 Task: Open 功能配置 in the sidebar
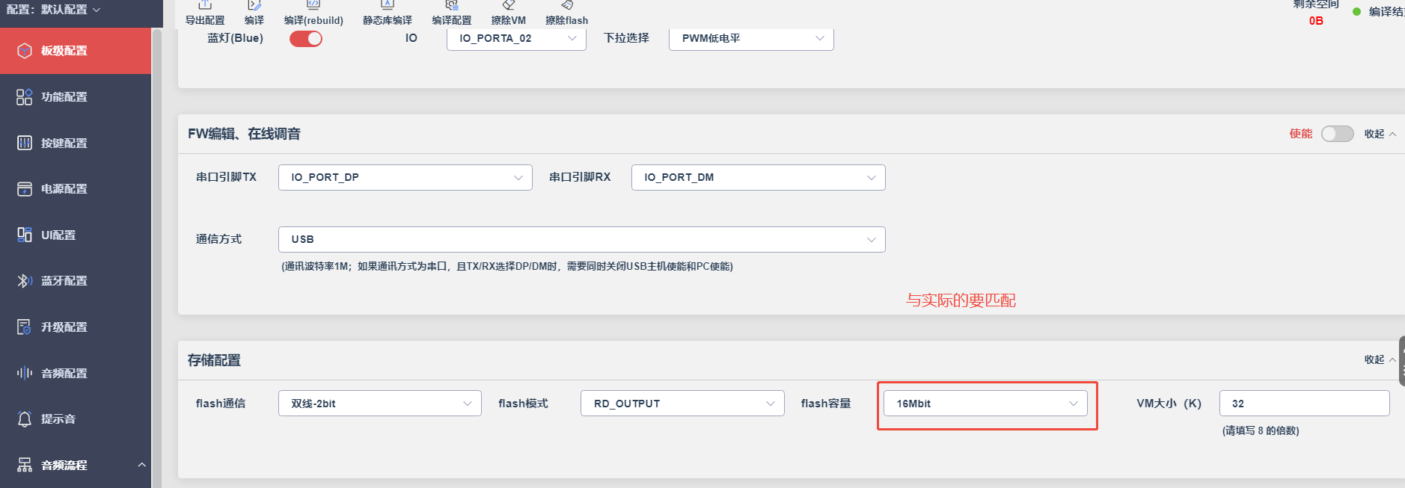tap(76, 97)
